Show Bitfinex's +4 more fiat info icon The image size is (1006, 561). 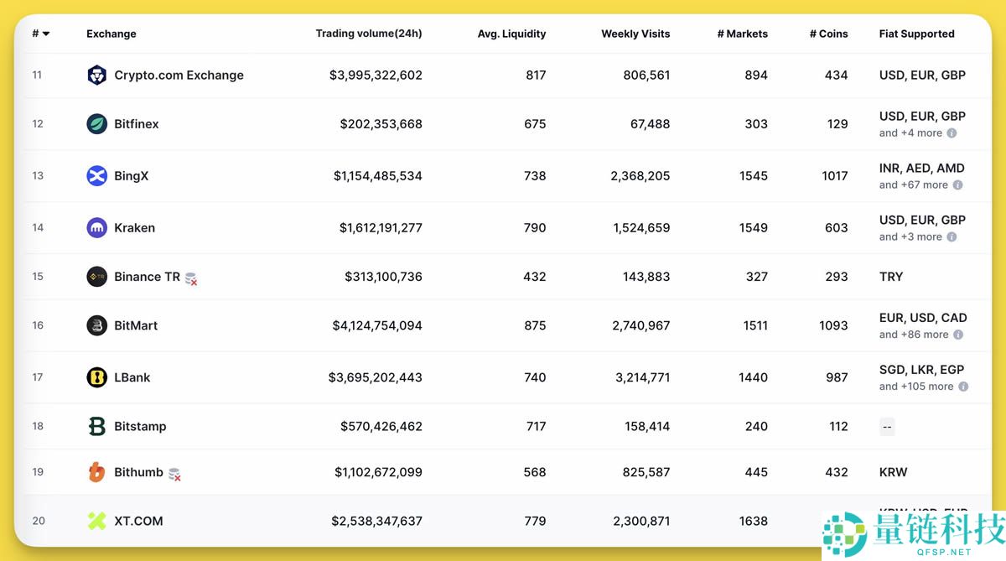(952, 133)
